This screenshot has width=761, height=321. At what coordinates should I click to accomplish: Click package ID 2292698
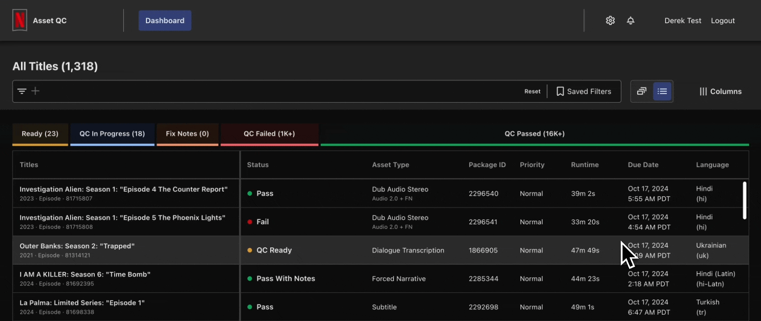pyautogui.click(x=483, y=307)
